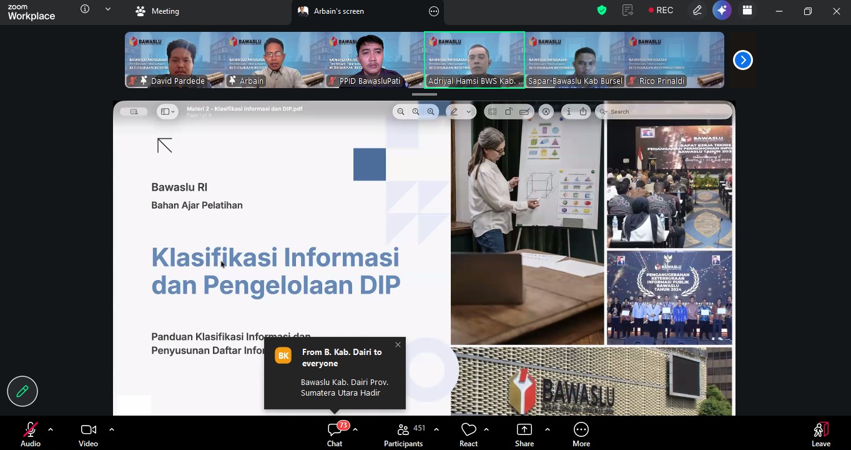Open sidebar view dropdown arrow in PDF viewer

(173, 111)
